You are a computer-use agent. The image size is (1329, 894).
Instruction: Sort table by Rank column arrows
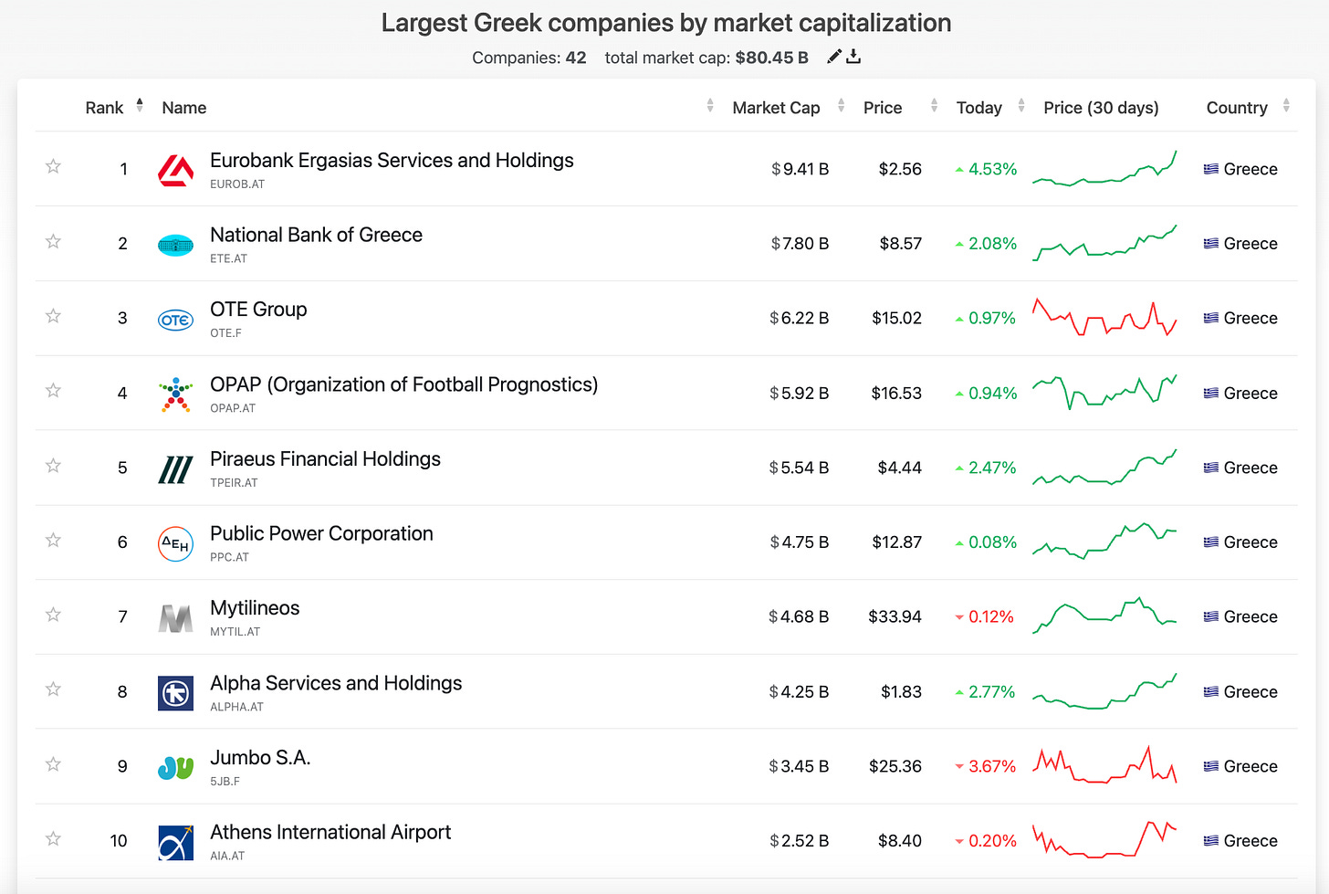point(140,105)
